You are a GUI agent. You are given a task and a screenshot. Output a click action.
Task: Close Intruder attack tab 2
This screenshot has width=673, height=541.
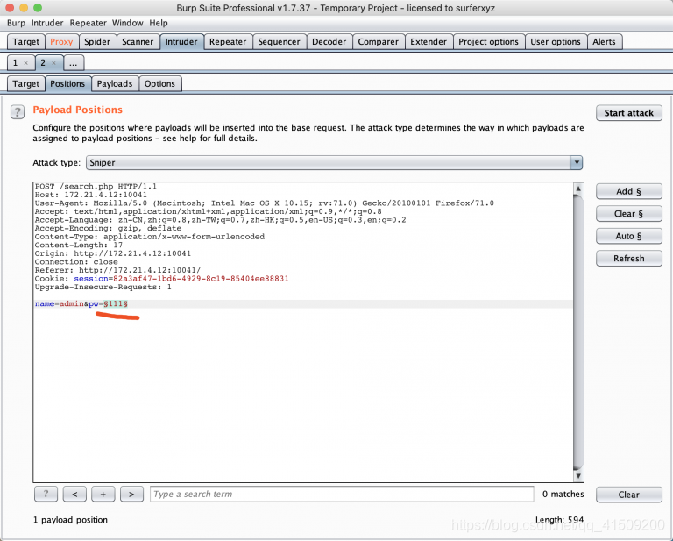[53, 63]
